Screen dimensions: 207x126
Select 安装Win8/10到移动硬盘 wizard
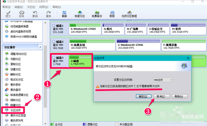pyautogui.click(x=21, y=37)
